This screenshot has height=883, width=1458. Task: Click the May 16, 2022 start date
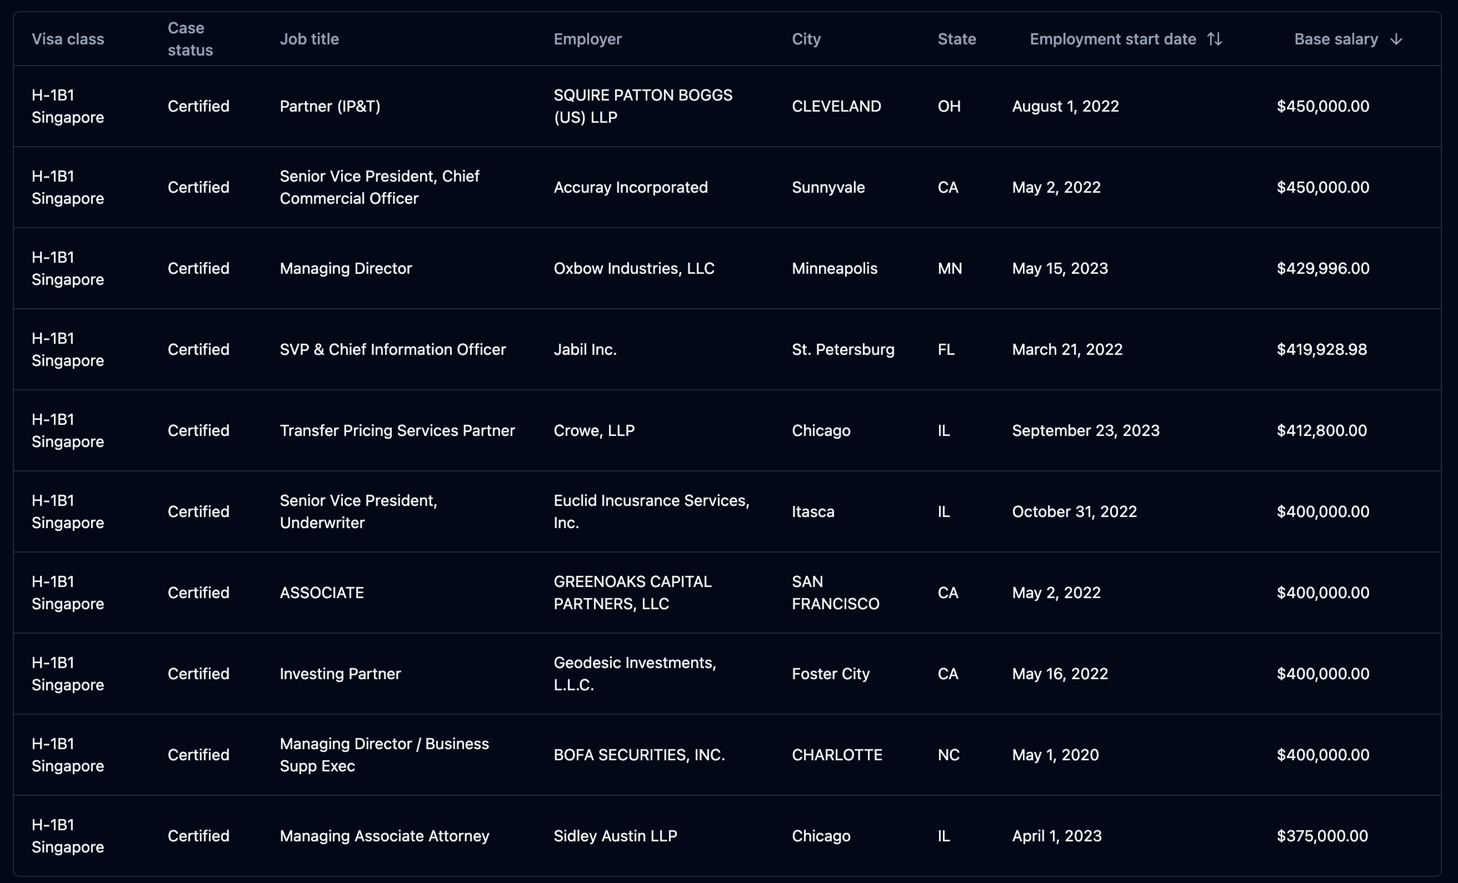coord(1059,674)
